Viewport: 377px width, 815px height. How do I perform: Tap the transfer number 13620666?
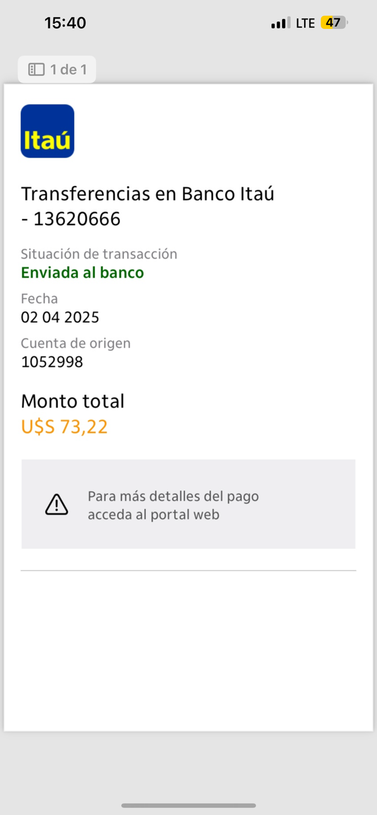[x=77, y=219]
